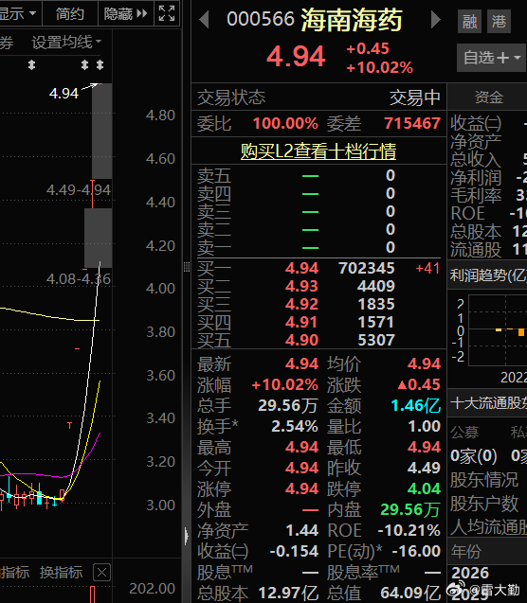527x603 pixels.
Task: Click the 交易状态 交易中 status
Action: pyautogui.click(x=414, y=98)
